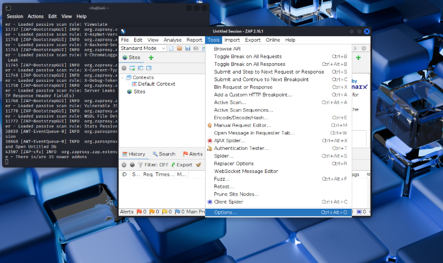Toggle Break on All Requests

(247, 57)
